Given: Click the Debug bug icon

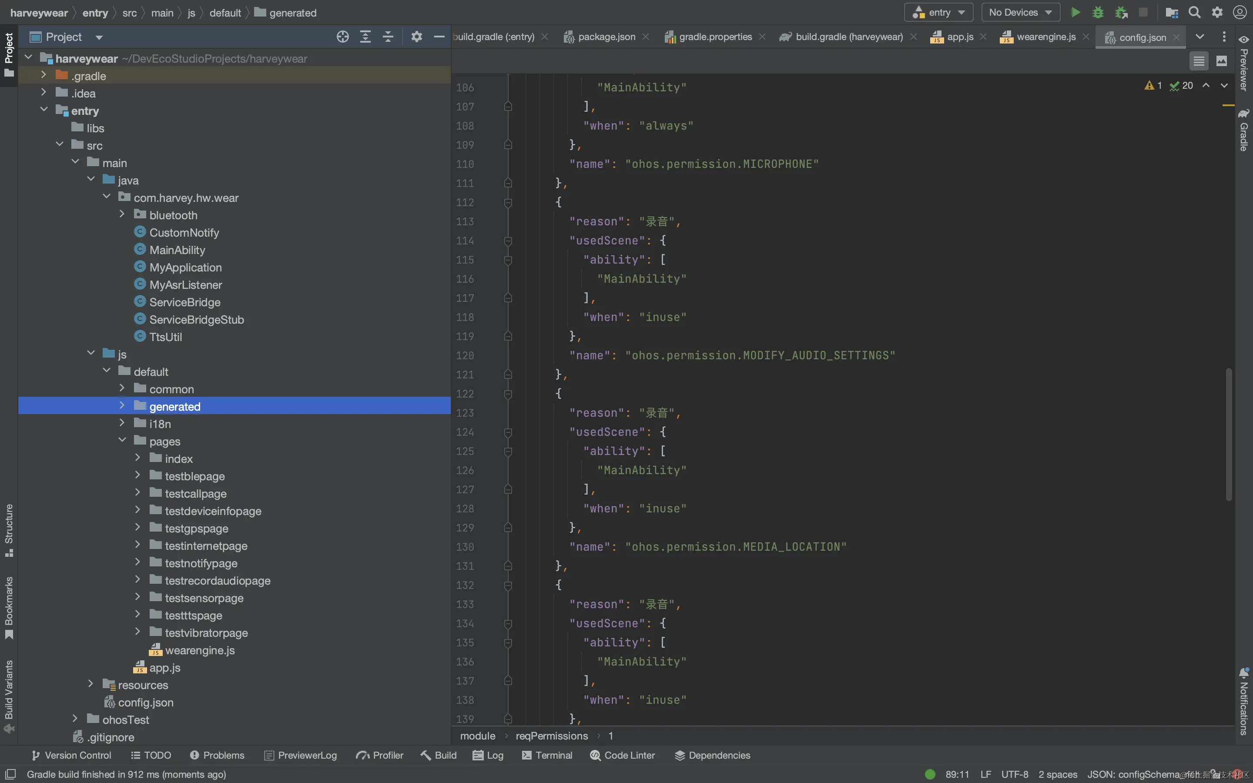Looking at the screenshot, I should (x=1098, y=13).
